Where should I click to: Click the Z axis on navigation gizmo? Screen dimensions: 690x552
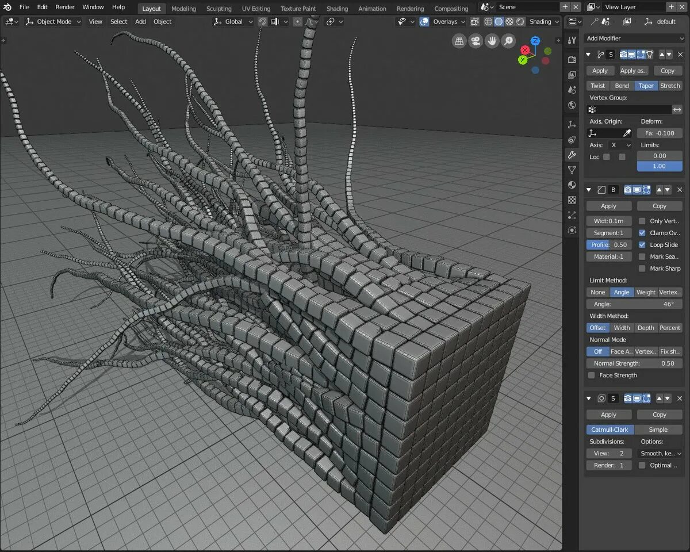(535, 41)
